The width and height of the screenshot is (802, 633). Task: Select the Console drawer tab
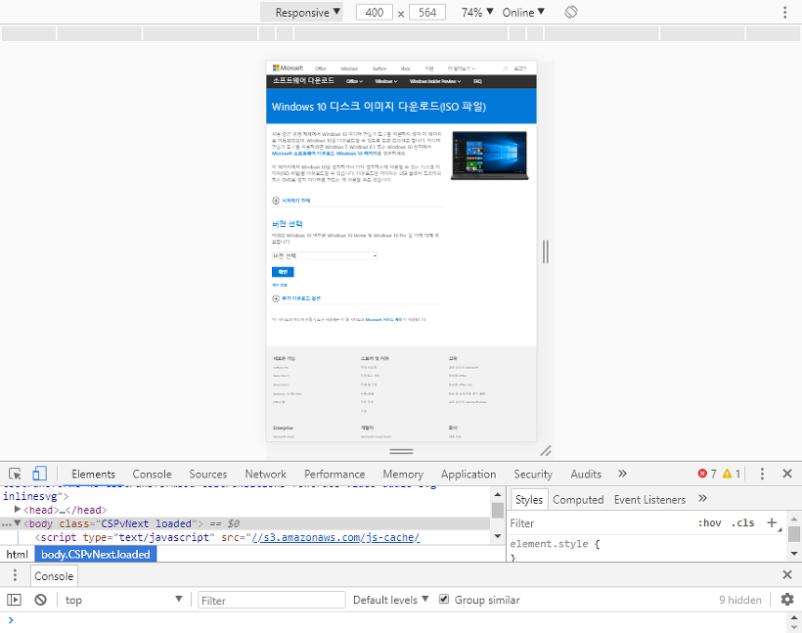point(54,575)
